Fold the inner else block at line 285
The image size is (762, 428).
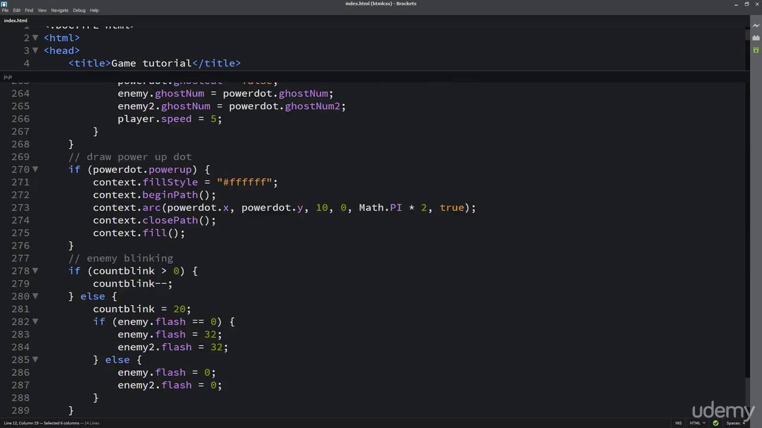[x=35, y=359]
